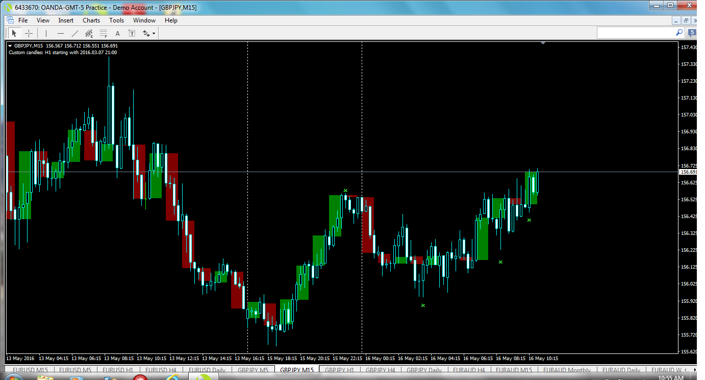Switch to the EURUSD M15 chart tab
Viewport: 705px width, 380px height.
[30, 370]
